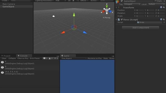166x93 pixels.
Task: Open the Static dropdown arrow
Action: click(164, 1)
